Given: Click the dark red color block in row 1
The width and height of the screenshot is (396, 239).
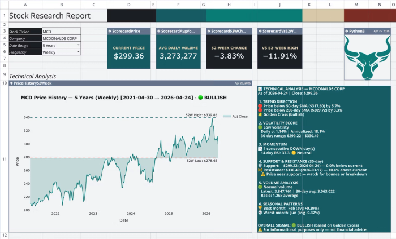Looking at the screenshot, I should 370,16.
